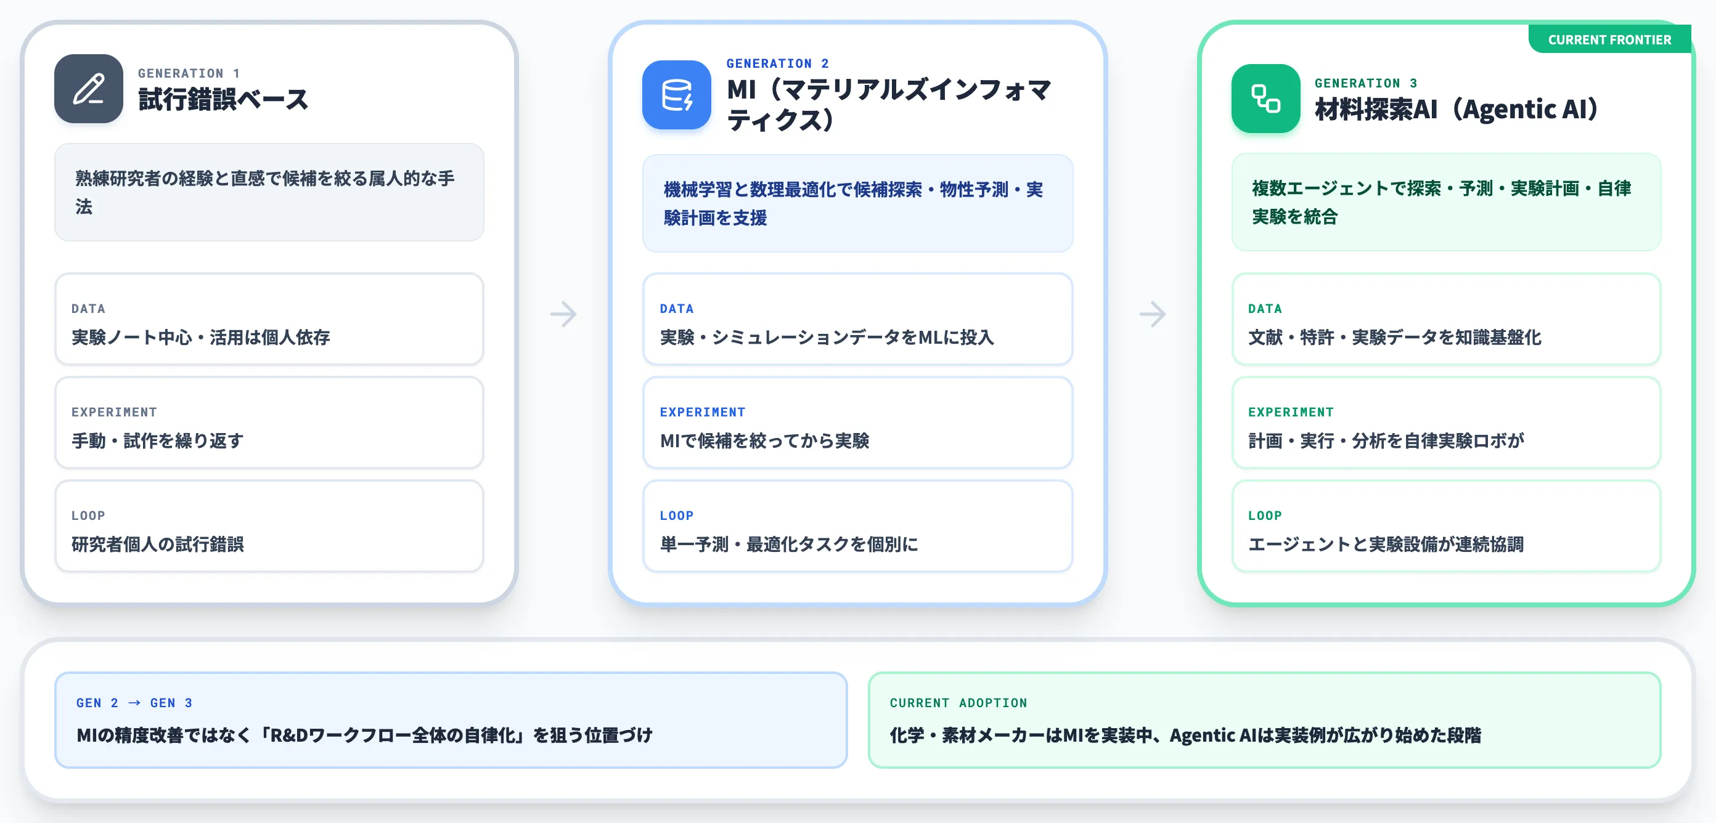Image resolution: width=1716 pixels, height=823 pixels.
Task: Click the GENERATION 2 label
Action: click(777, 63)
